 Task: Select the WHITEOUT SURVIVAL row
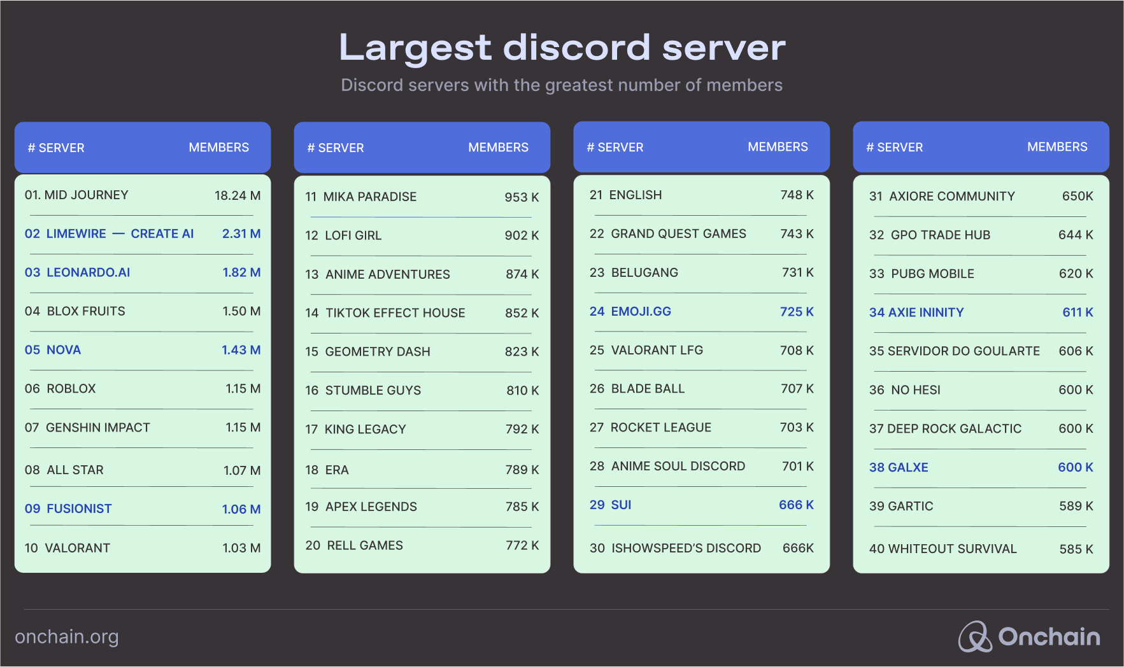pyautogui.click(x=981, y=549)
